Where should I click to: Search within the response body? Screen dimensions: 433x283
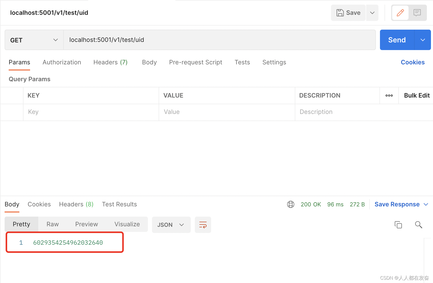[x=418, y=225]
